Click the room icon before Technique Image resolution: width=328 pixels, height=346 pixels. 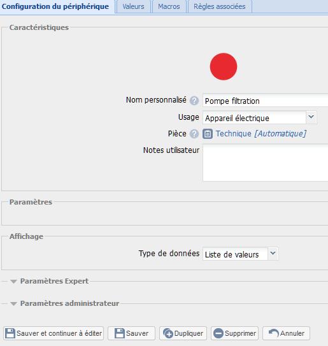(x=208, y=134)
